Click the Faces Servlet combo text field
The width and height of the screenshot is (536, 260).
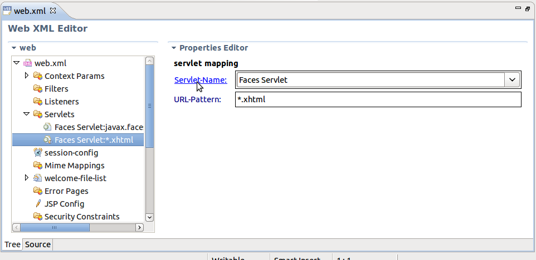click(371, 80)
